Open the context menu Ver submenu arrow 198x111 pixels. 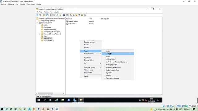pyautogui.click(x=100, y=64)
